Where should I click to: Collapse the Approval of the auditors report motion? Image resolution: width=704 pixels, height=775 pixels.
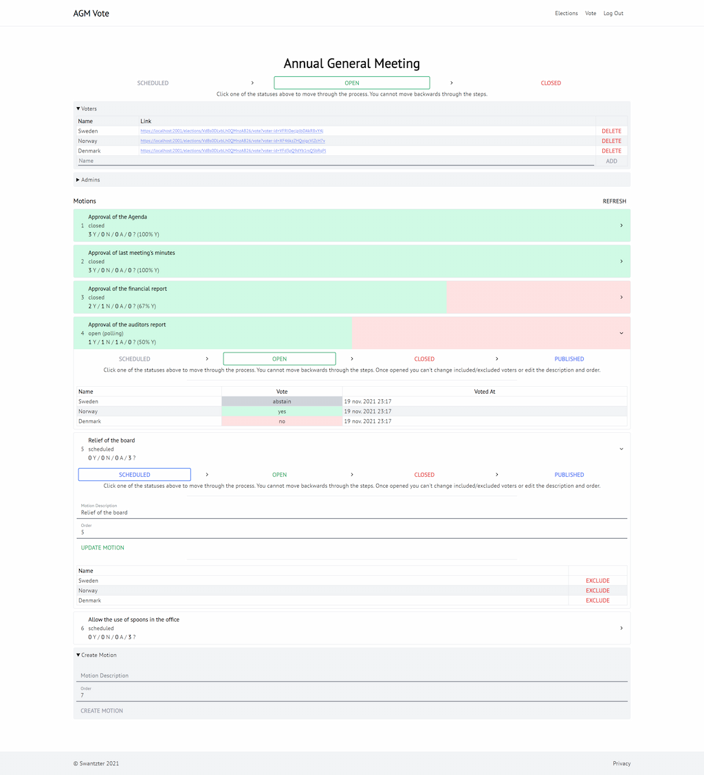click(621, 333)
